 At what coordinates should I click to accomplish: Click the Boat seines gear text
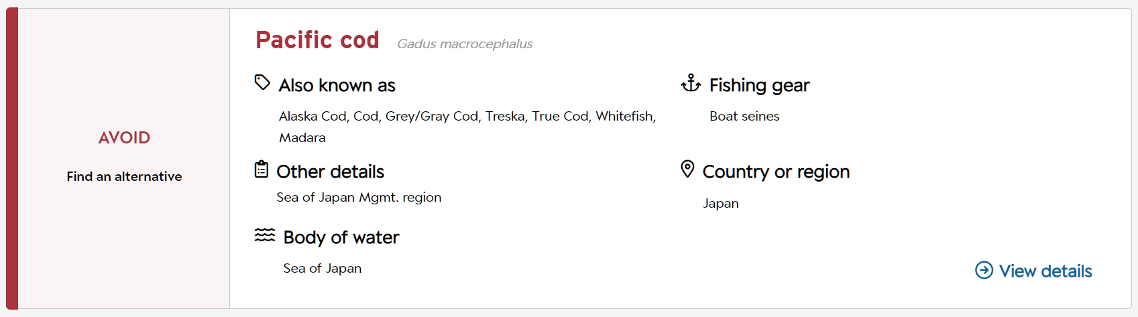(x=744, y=116)
